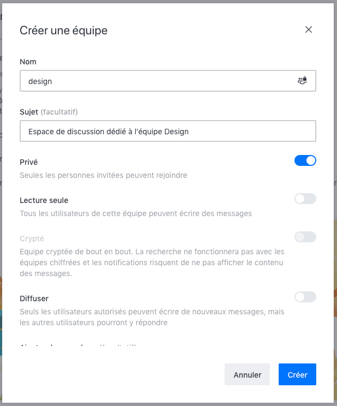Click the Equipe cryptée de bout en bout text
Viewport: 337px width, 406px height.
click(x=152, y=262)
